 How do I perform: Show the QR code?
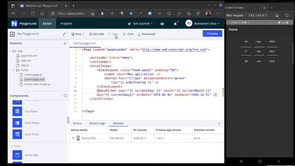click(x=97, y=34)
